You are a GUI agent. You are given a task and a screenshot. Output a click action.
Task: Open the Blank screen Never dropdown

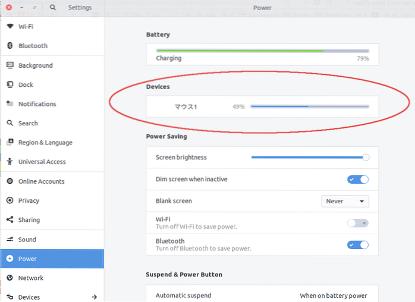pyautogui.click(x=345, y=201)
